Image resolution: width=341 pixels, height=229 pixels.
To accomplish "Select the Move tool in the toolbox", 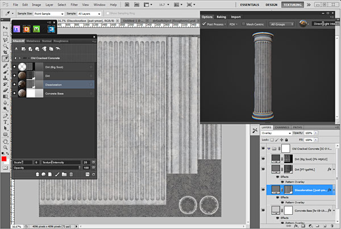I will pos(5,28).
